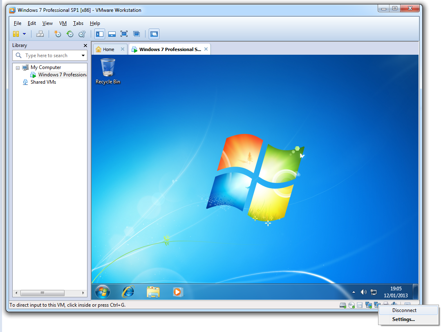
Task: Collapse the My Computer tree node
Action: 18,68
